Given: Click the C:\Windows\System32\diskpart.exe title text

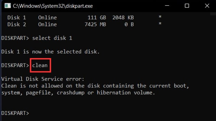Looking at the screenshot, I should point(53,6).
